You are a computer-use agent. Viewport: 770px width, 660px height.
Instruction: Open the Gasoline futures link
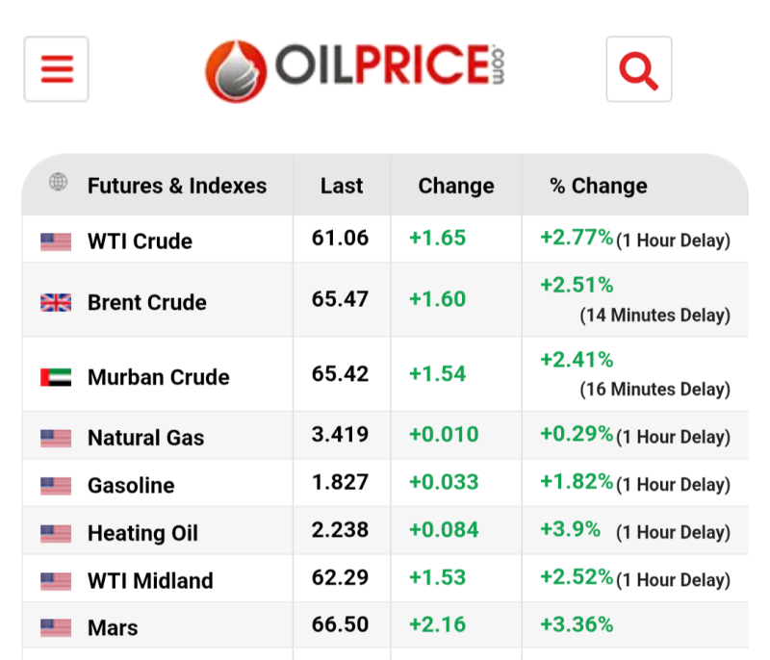click(x=131, y=486)
